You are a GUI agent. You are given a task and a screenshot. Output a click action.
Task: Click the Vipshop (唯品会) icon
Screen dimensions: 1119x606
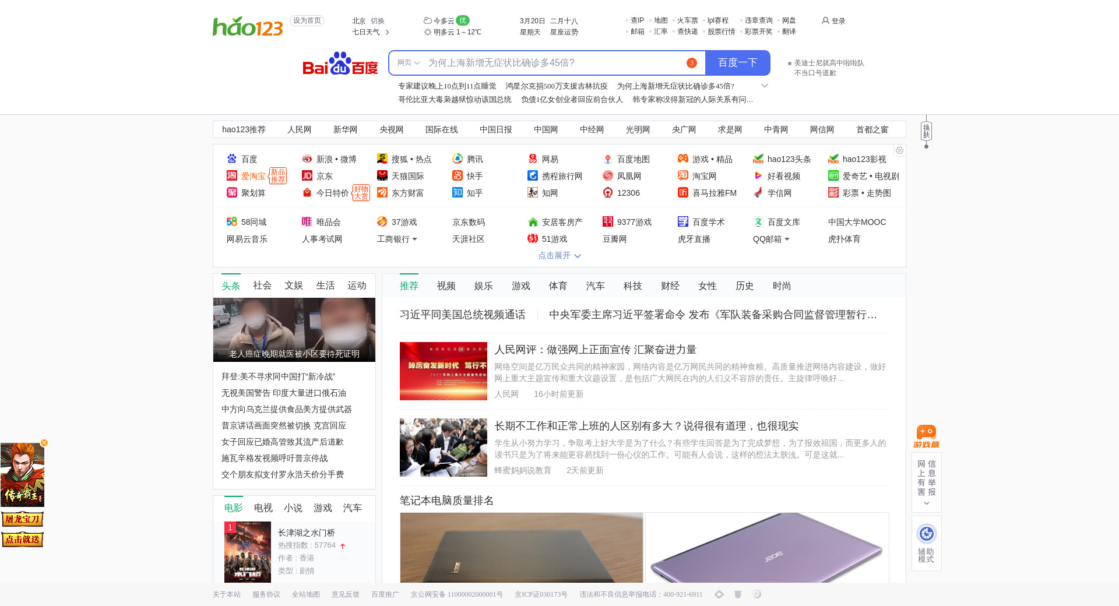(x=307, y=221)
